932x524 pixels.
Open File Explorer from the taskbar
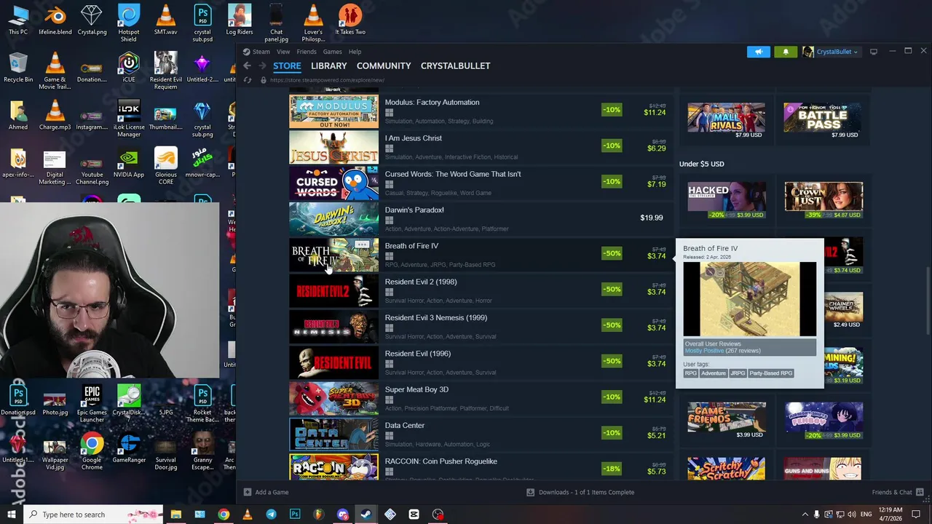[176, 515]
